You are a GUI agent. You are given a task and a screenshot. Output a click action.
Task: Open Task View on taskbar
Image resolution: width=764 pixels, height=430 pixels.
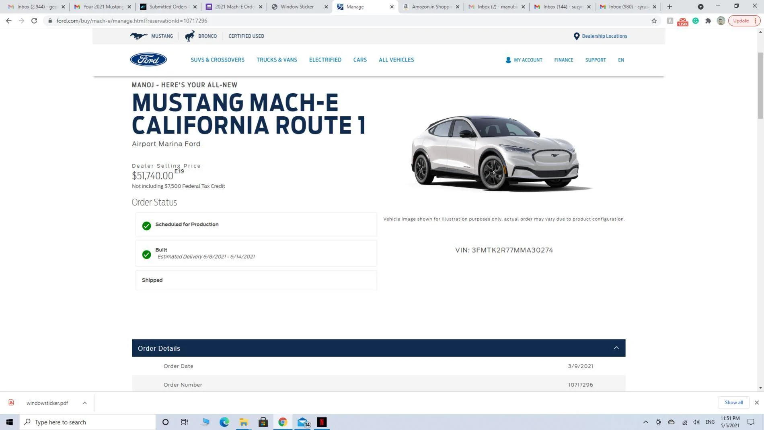pos(185,422)
